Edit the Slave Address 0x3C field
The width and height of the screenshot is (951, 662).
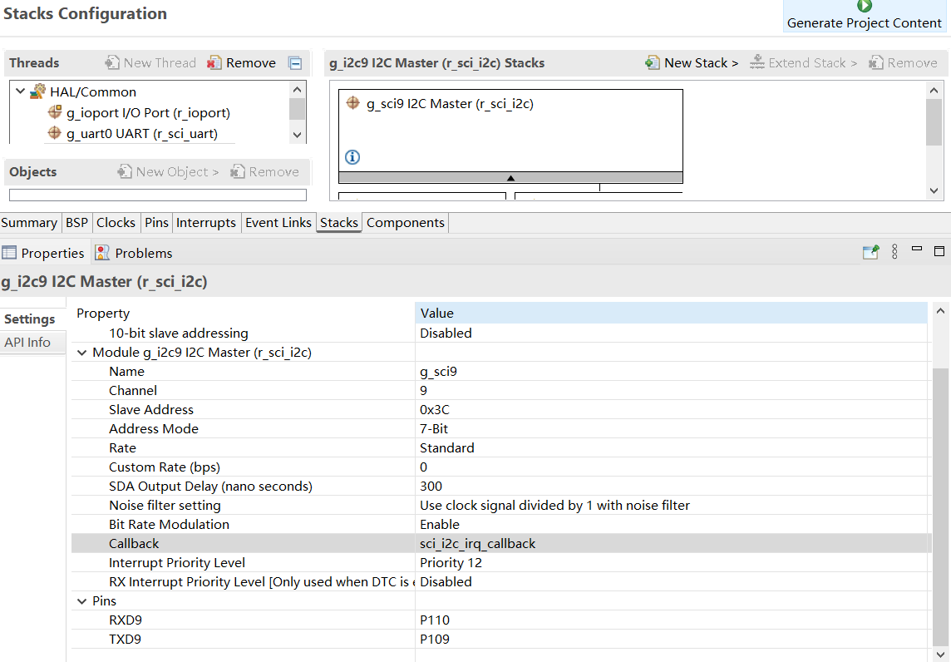pos(435,409)
